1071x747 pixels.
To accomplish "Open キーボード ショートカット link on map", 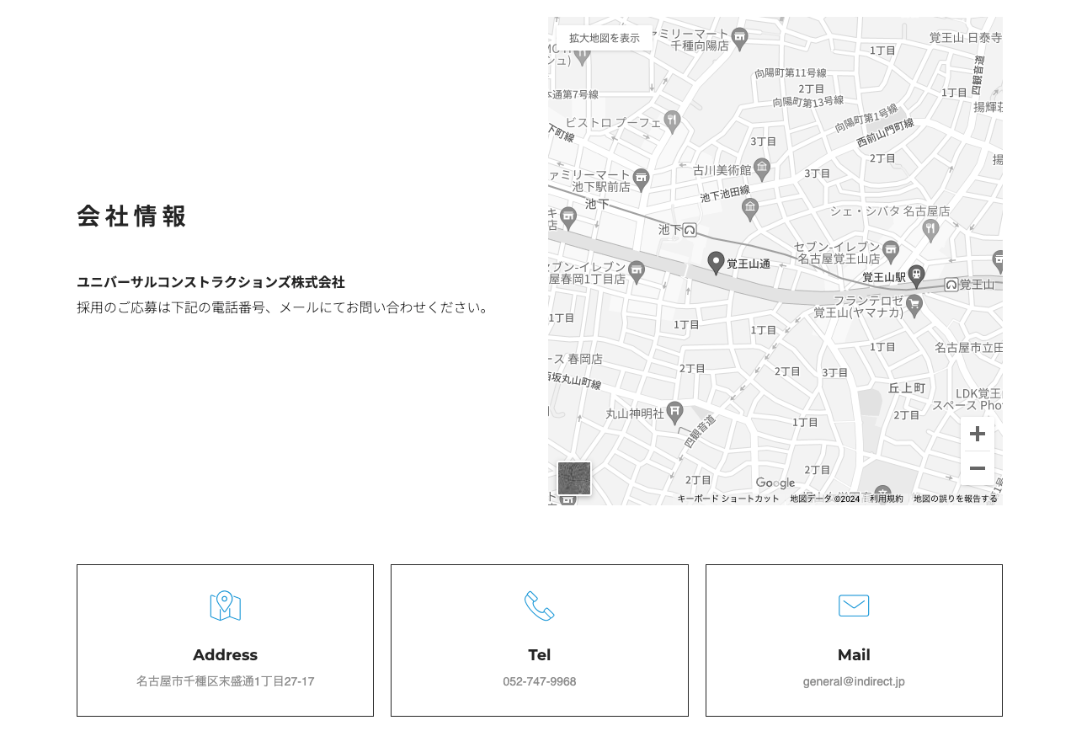I will pos(728,499).
